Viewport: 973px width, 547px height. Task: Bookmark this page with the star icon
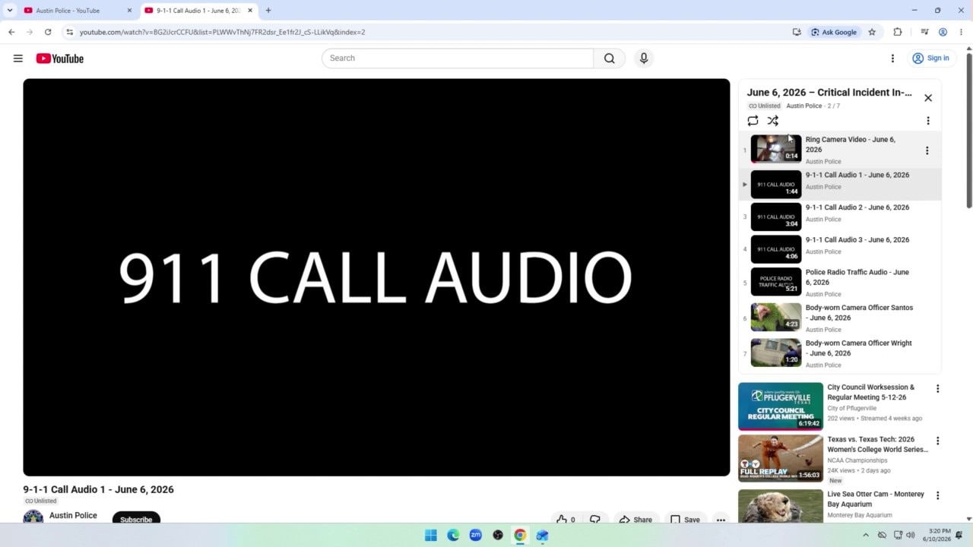(872, 32)
